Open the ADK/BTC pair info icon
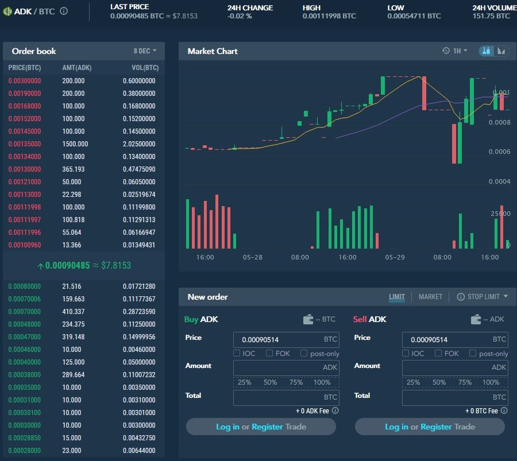The height and width of the screenshot is (461, 517). (x=64, y=11)
